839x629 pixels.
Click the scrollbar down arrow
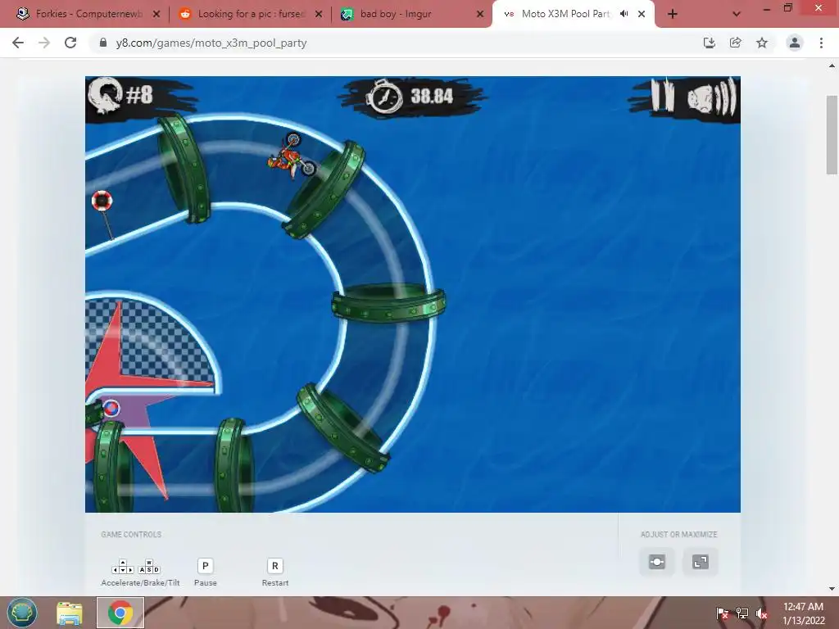(832, 589)
